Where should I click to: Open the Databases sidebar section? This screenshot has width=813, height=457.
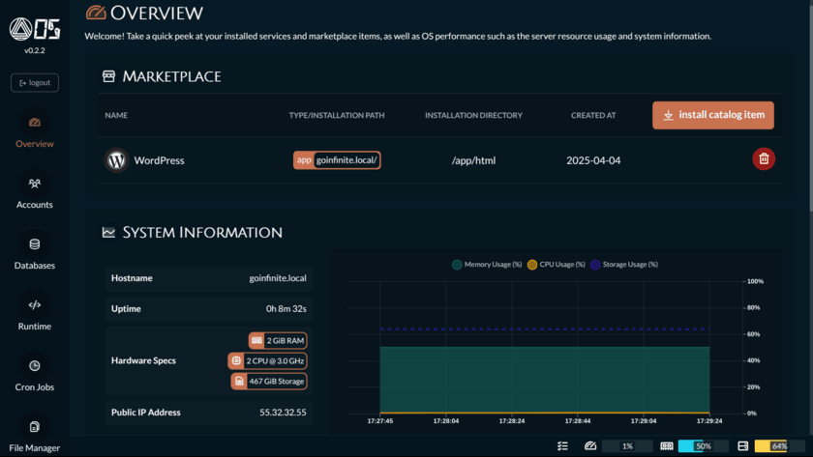tap(35, 252)
